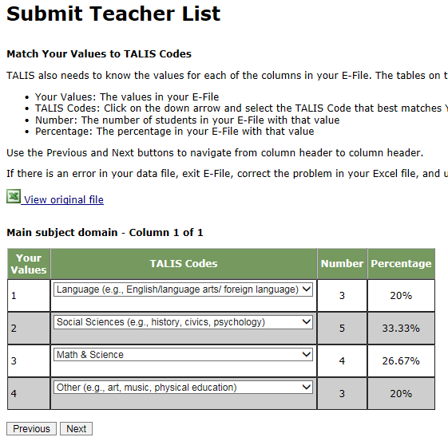The image size is (448, 441).
Task: Click the Submit Teacher List page title
Action: pos(113,14)
